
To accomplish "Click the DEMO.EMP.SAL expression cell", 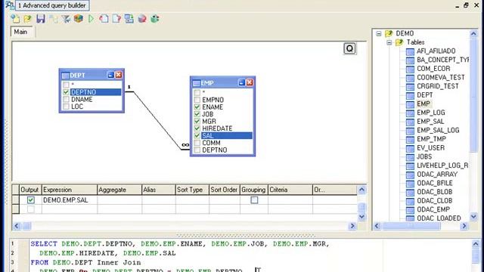I will (x=69, y=199).
